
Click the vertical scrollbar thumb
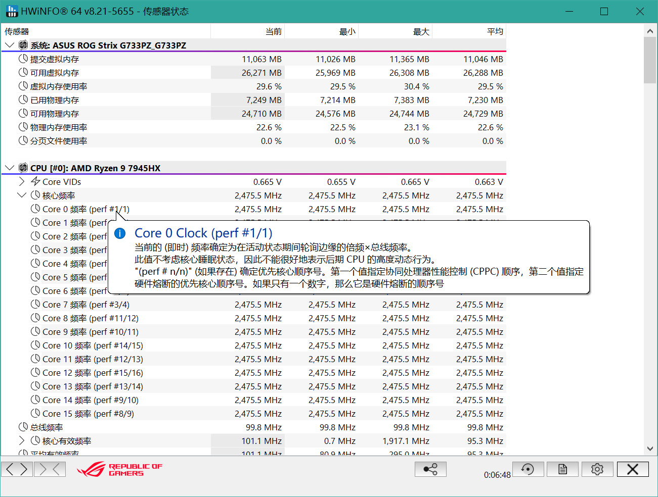pyautogui.click(x=650, y=60)
